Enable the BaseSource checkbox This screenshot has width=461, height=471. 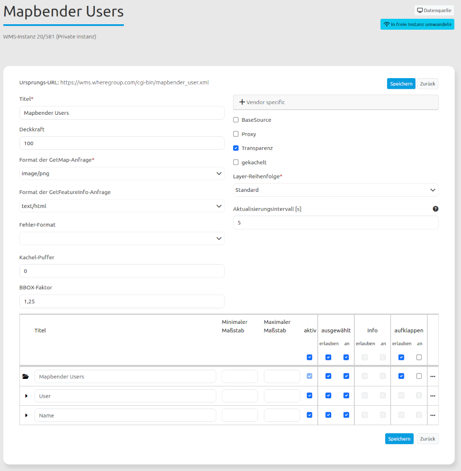(x=236, y=120)
